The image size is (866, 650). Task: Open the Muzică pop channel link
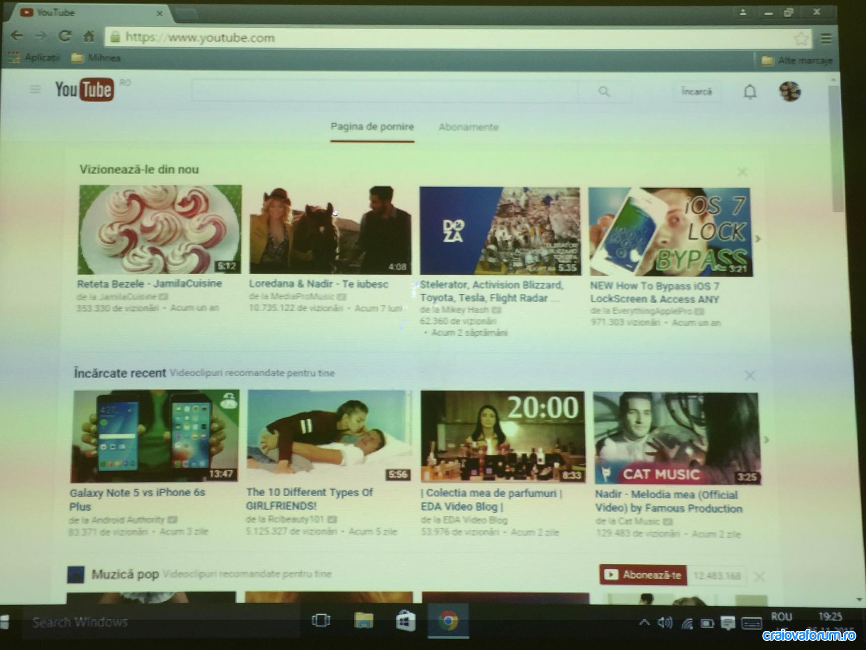(125, 574)
